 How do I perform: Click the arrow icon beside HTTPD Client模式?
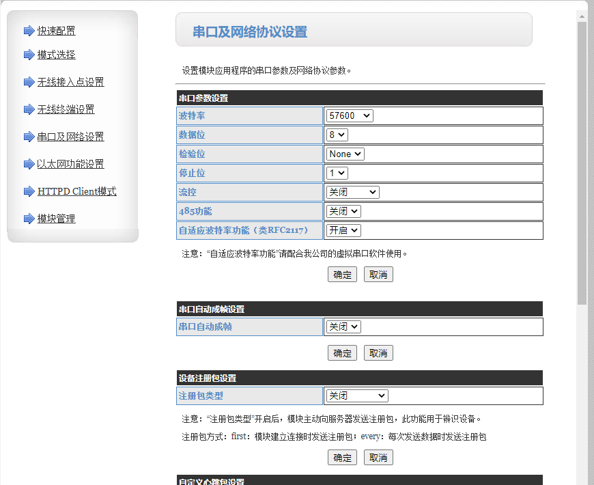point(29,191)
